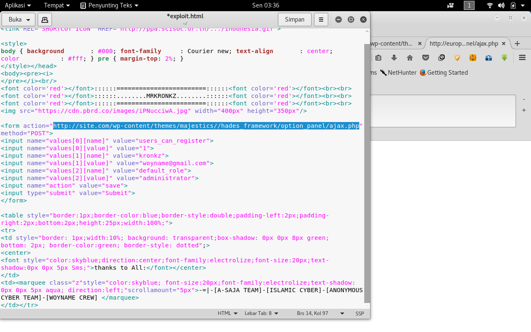
Task: Click the minus button beside Firefox text box
Action: coord(524,99)
